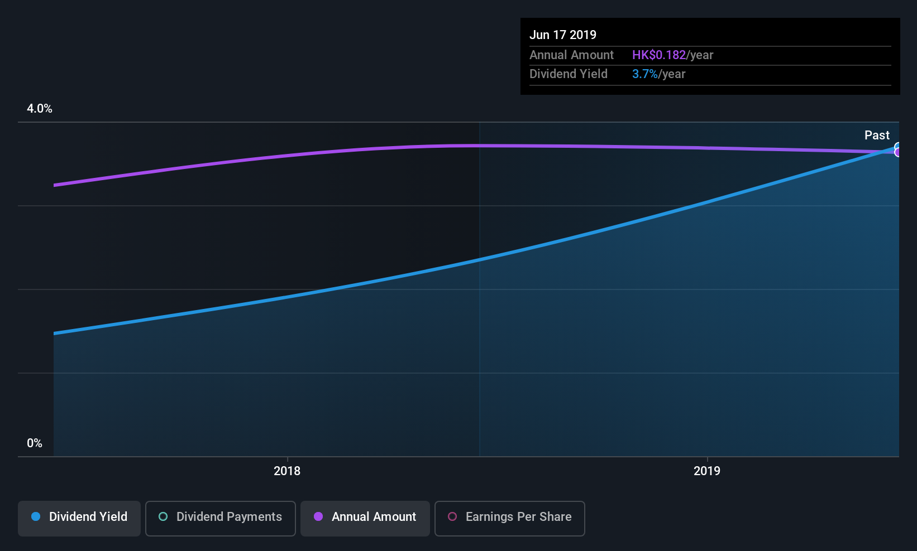
Task: Click the purple Annual Amount legend dot
Action: point(318,516)
